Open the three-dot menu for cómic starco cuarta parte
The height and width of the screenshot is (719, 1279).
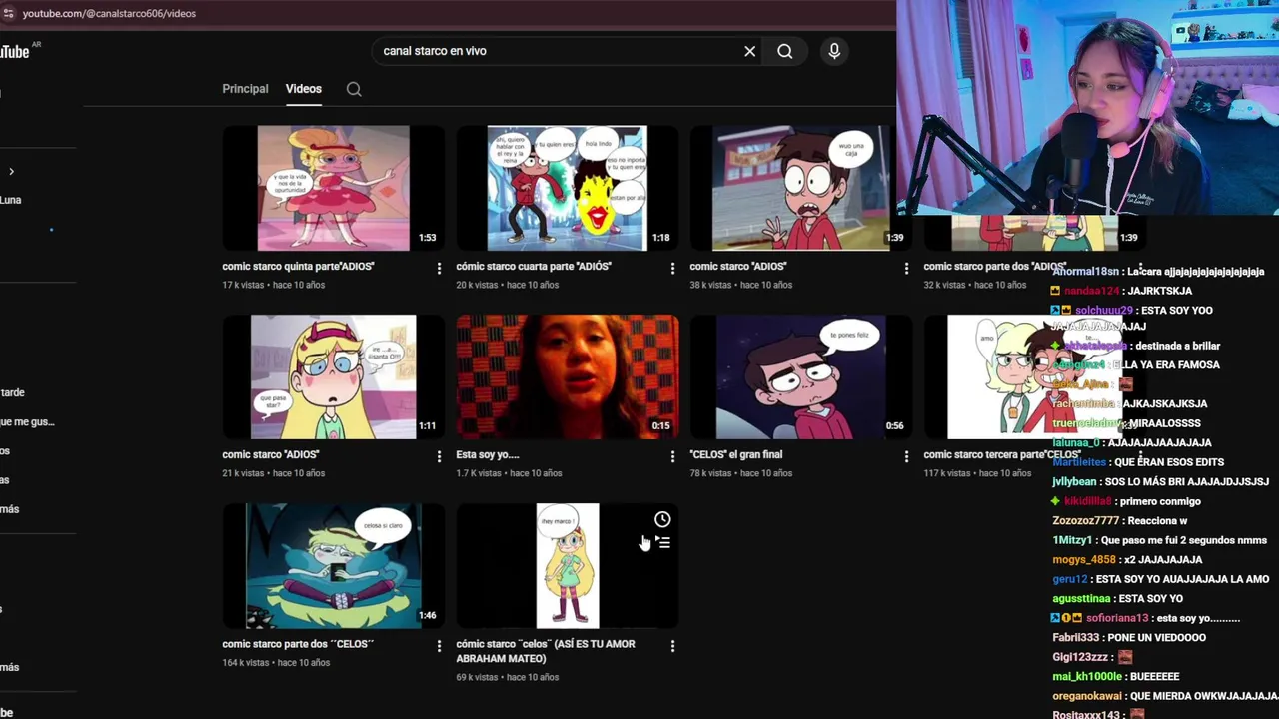pyautogui.click(x=672, y=268)
